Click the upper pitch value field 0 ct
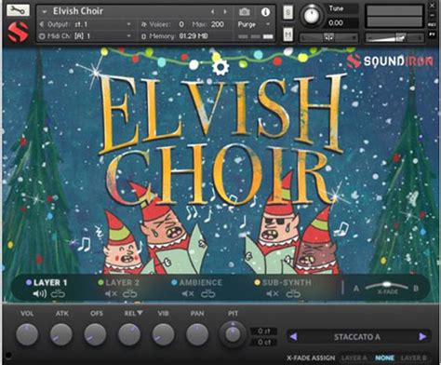 click(263, 331)
